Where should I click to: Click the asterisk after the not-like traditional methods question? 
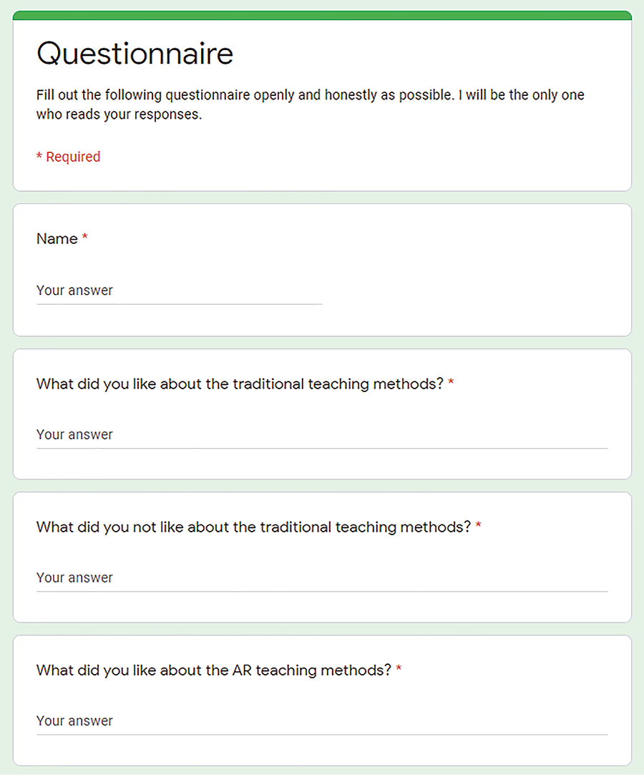(x=478, y=527)
